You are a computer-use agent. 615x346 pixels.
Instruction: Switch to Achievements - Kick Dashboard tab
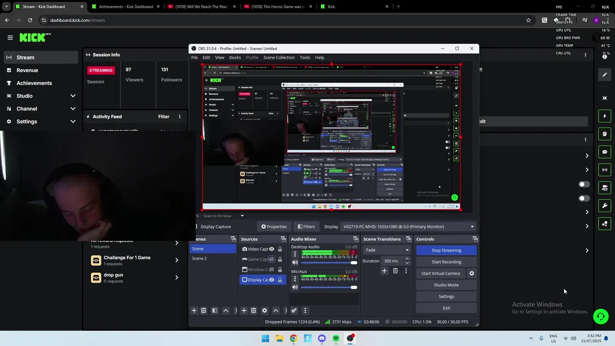[126, 7]
